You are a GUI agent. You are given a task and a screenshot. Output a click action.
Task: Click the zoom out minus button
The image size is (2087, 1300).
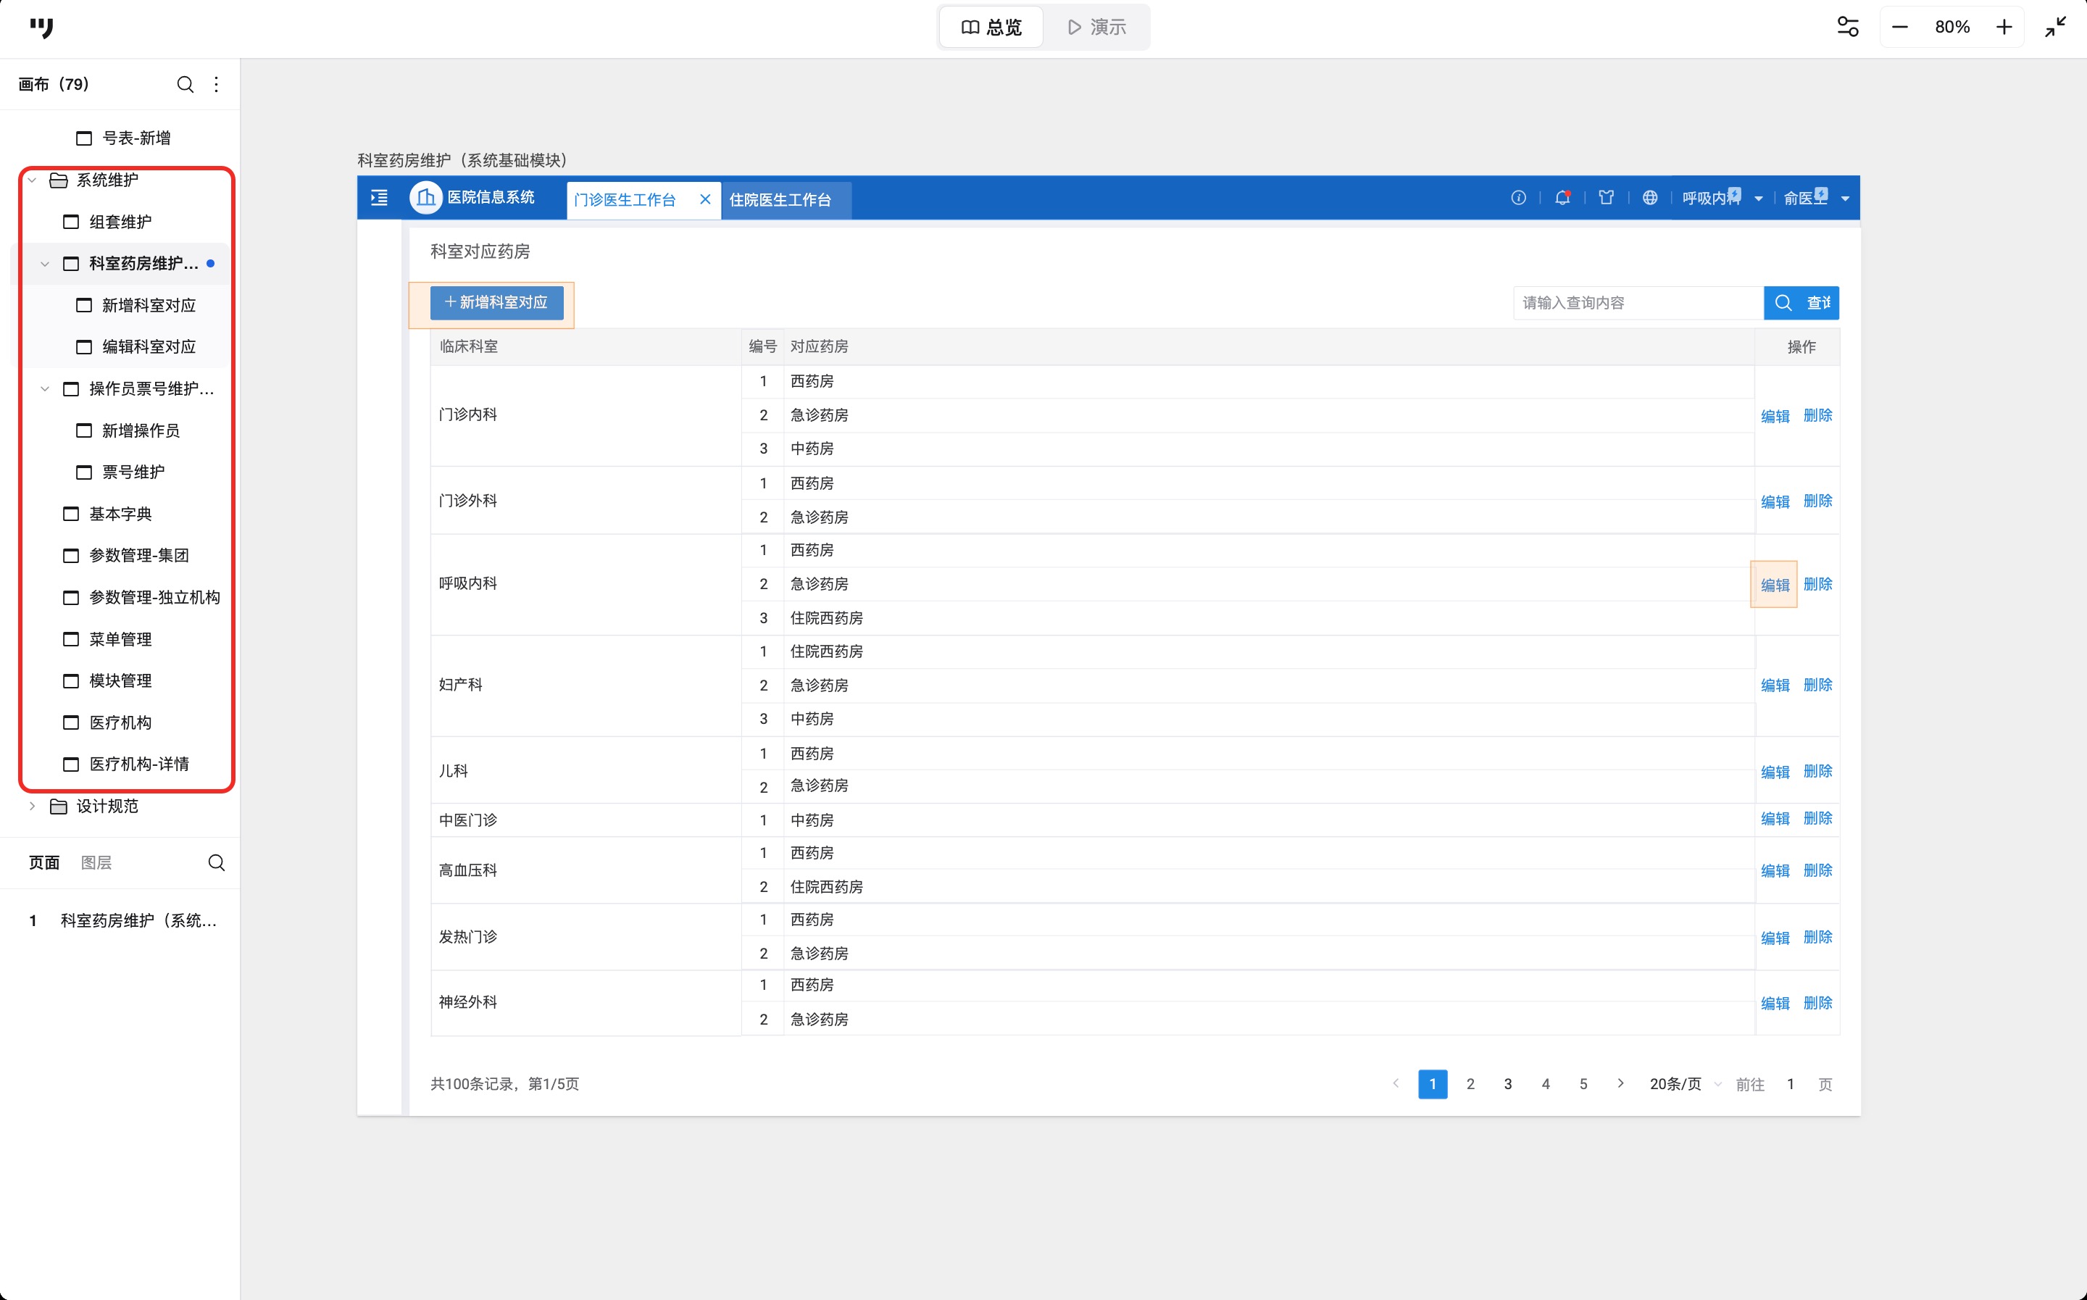pyautogui.click(x=1899, y=28)
